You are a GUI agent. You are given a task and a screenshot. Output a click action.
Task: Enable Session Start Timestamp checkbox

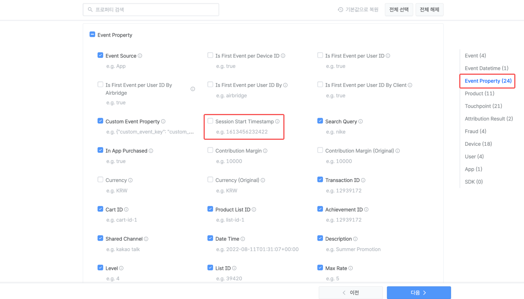[x=210, y=121]
